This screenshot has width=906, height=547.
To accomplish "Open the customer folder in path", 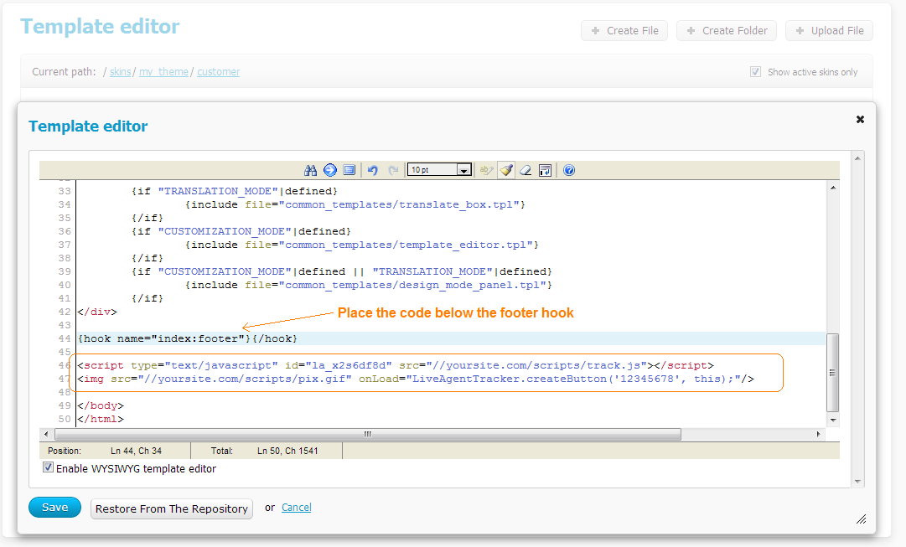I will tap(219, 72).
